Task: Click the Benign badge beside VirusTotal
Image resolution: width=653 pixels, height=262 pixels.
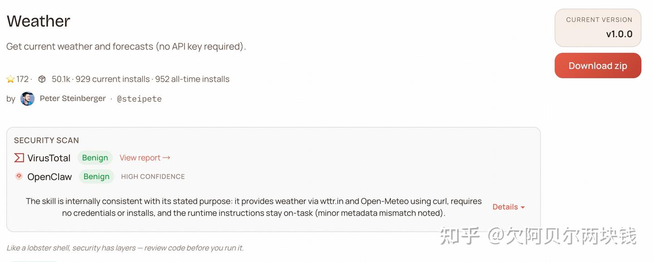Action: (95, 158)
